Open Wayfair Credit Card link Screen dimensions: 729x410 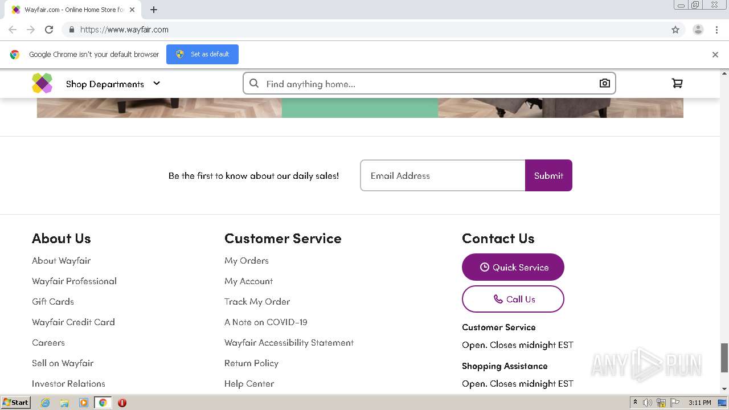point(73,322)
